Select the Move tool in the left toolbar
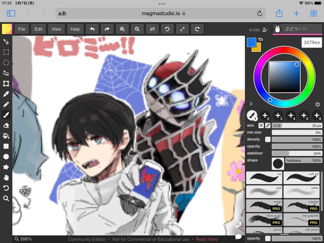324x243 pixels. click(x=6, y=42)
